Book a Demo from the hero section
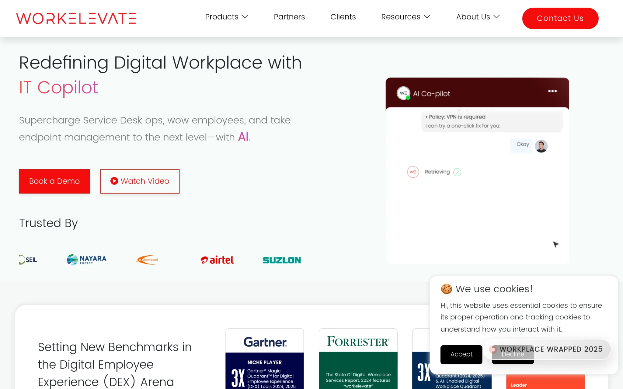The height and width of the screenshot is (389, 623). pos(54,181)
